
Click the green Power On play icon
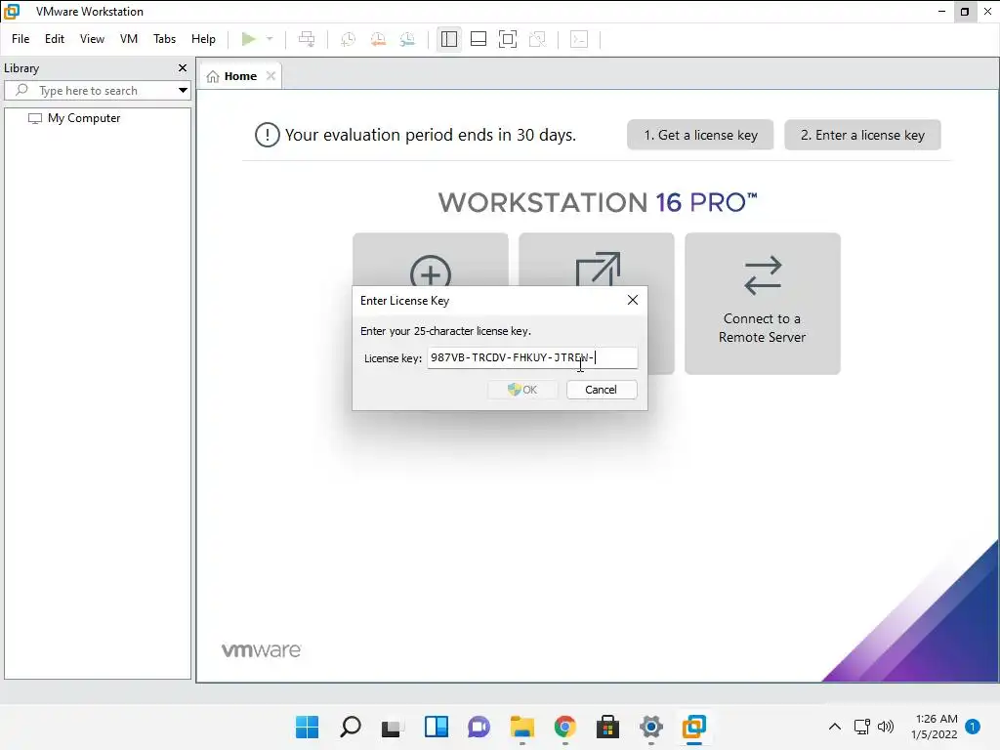249,39
